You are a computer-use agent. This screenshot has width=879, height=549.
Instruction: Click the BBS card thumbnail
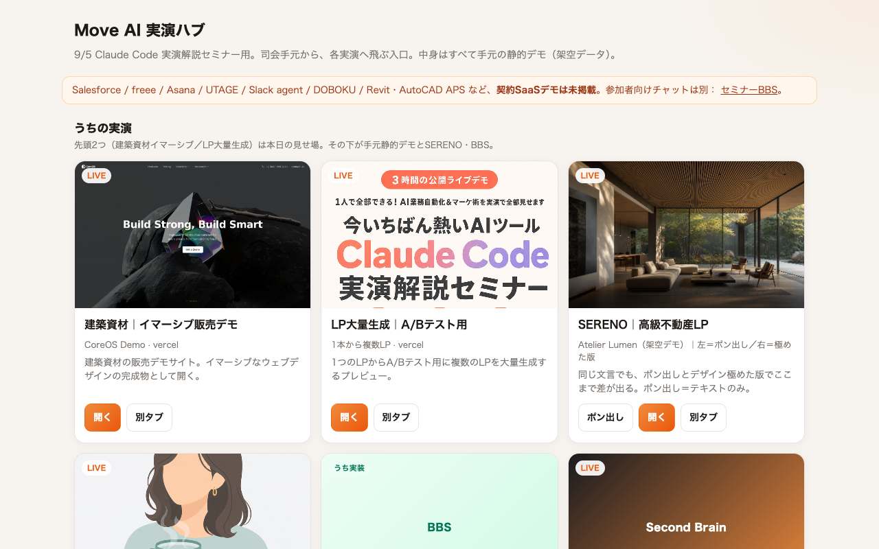tap(439, 502)
